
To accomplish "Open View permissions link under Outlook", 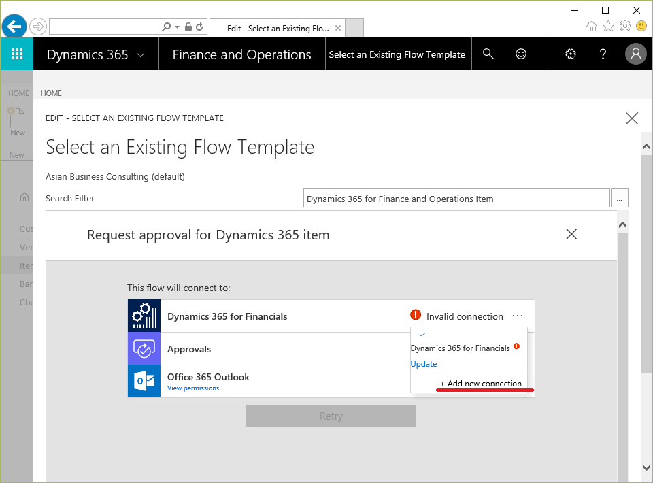I will click(x=193, y=388).
